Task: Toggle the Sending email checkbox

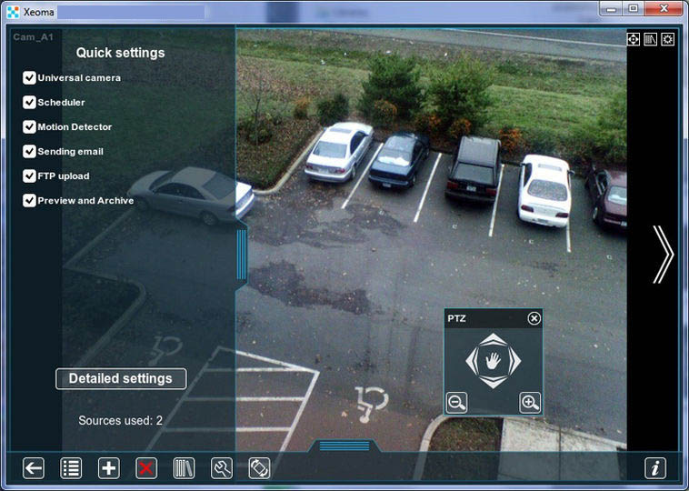Action: (x=29, y=152)
